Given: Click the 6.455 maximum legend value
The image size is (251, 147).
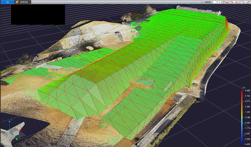Looking at the screenshot, I should point(247,92).
